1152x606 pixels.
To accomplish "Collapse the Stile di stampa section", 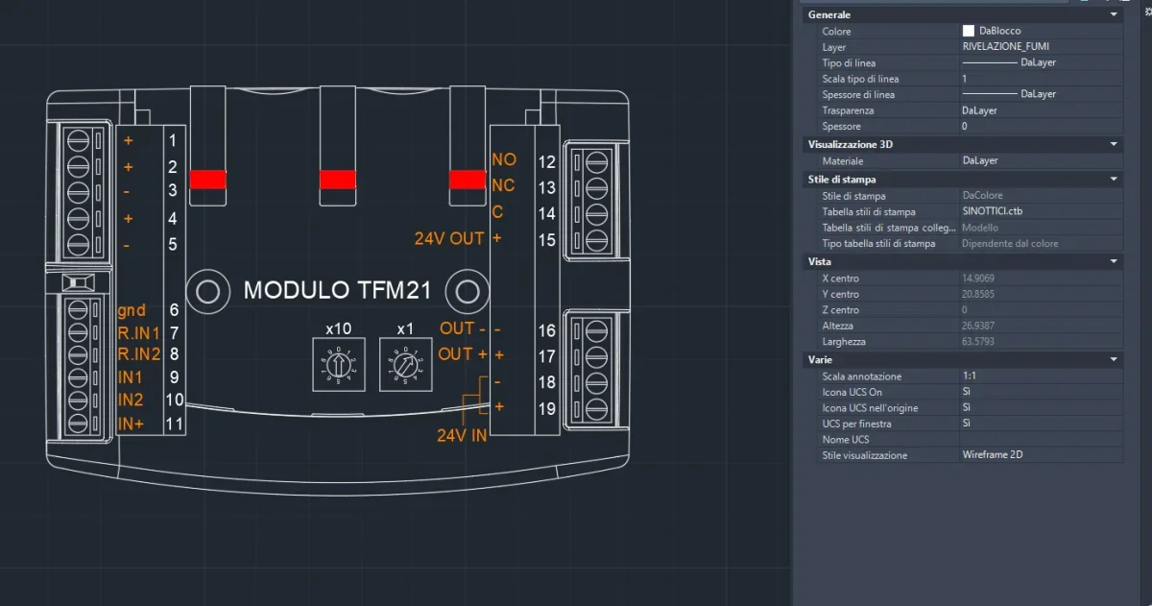I will 1114,180.
